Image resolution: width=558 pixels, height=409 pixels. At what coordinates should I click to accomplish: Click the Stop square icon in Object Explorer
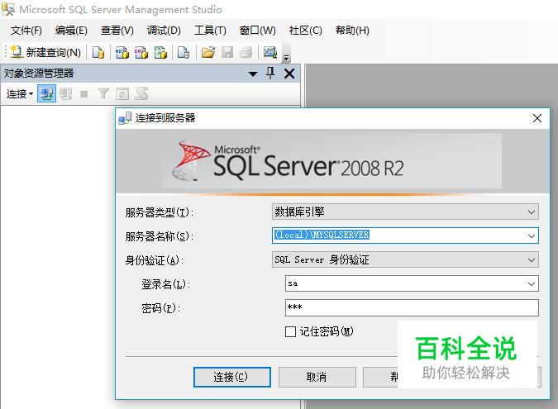(84, 94)
